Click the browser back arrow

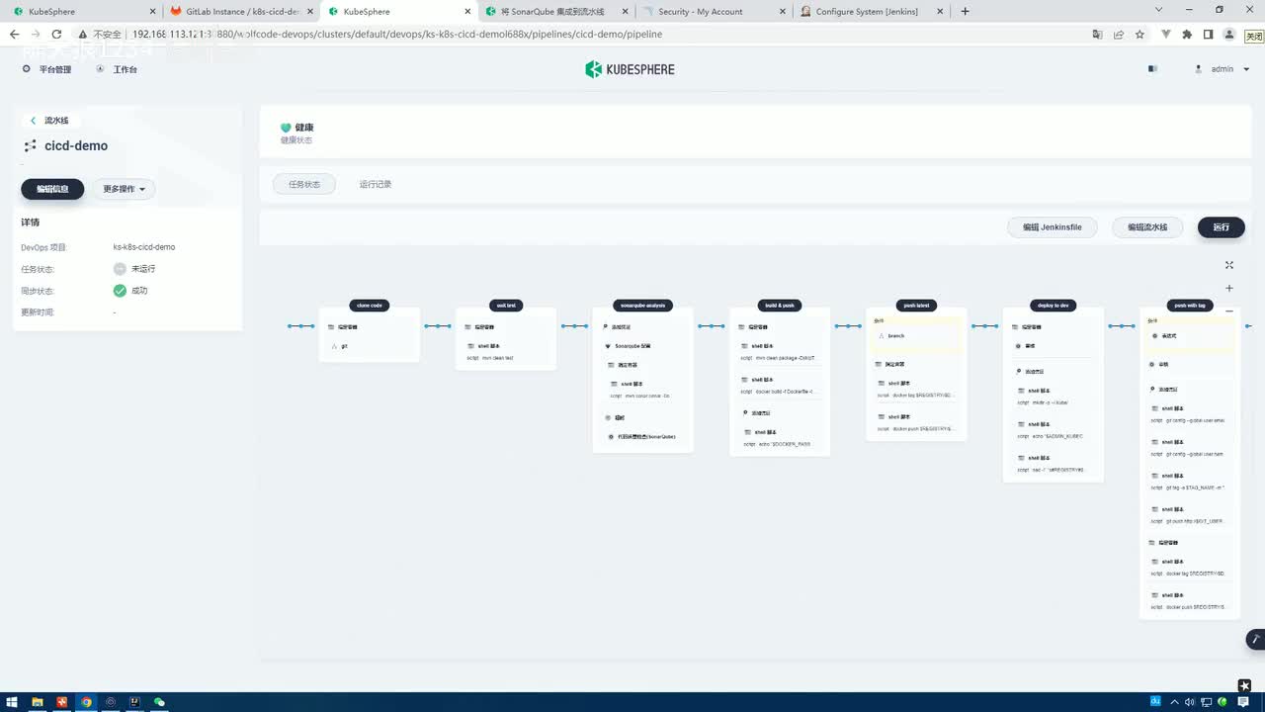[14, 34]
